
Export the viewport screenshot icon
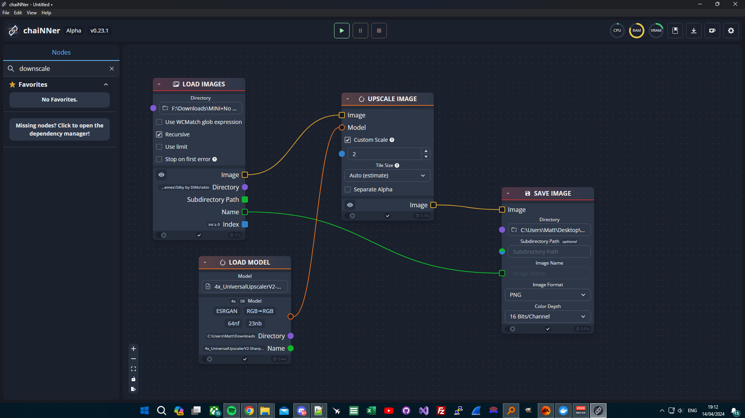point(133,389)
